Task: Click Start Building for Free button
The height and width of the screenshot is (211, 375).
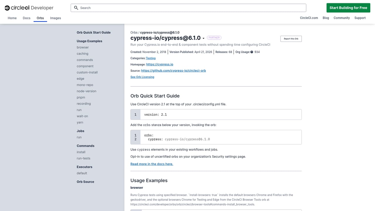Action: [348, 8]
